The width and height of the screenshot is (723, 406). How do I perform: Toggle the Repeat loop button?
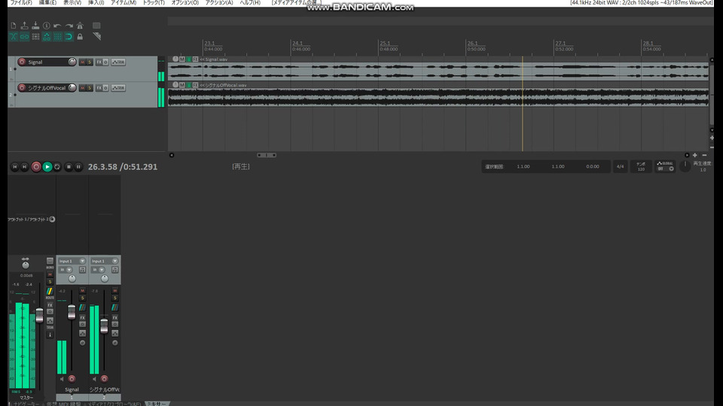tap(57, 167)
